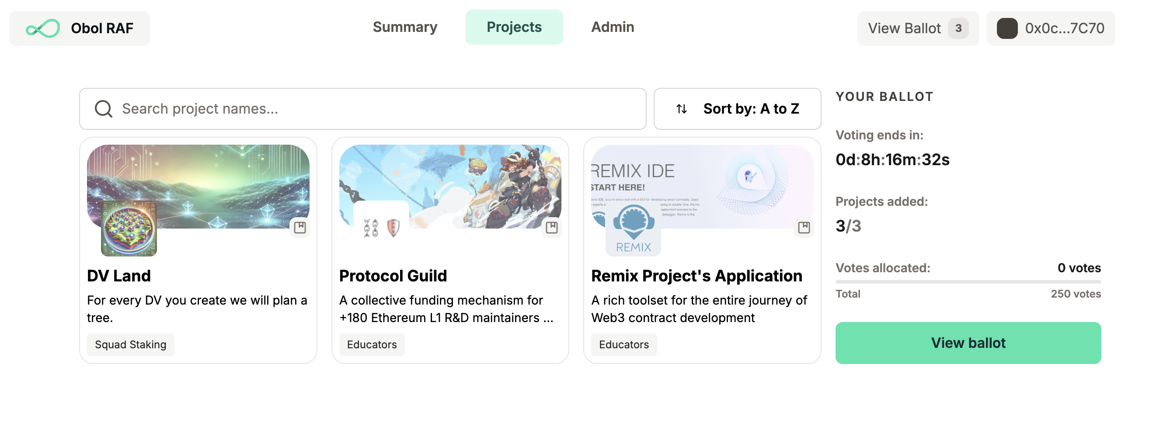Open the Sort by A to Z dropdown
Image resolution: width=1153 pixels, height=423 pixels.
pyautogui.click(x=737, y=109)
